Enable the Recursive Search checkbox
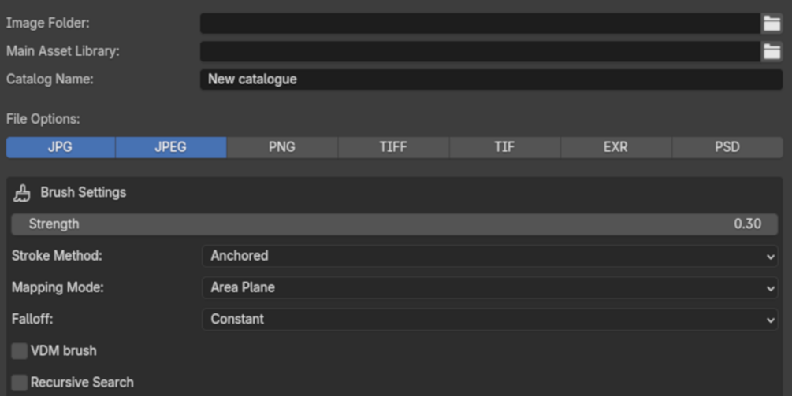The image size is (792, 396). 19,383
